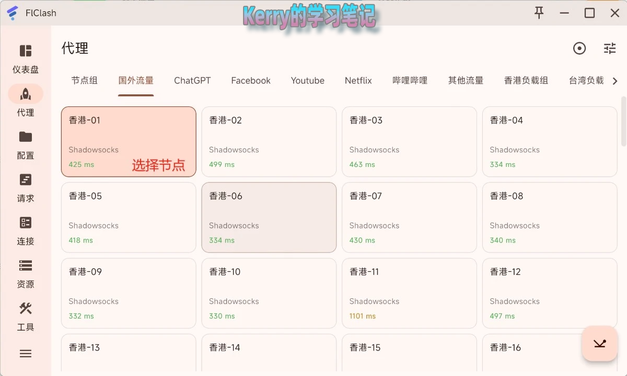Image resolution: width=627 pixels, height=376 pixels.
Task: Click the 425 ms latency of 香港-01
Action: pyautogui.click(x=82, y=164)
